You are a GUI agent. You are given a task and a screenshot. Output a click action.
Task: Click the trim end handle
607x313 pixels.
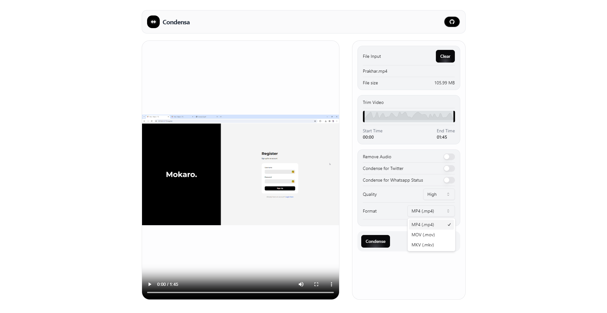click(454, 117)
